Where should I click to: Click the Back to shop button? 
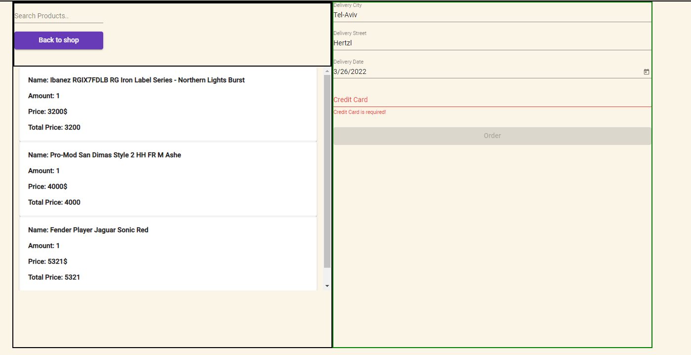click(58, 40)
